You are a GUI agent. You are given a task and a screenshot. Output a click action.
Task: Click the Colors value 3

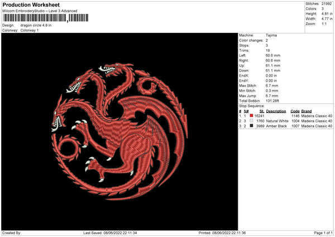[323, 9]
